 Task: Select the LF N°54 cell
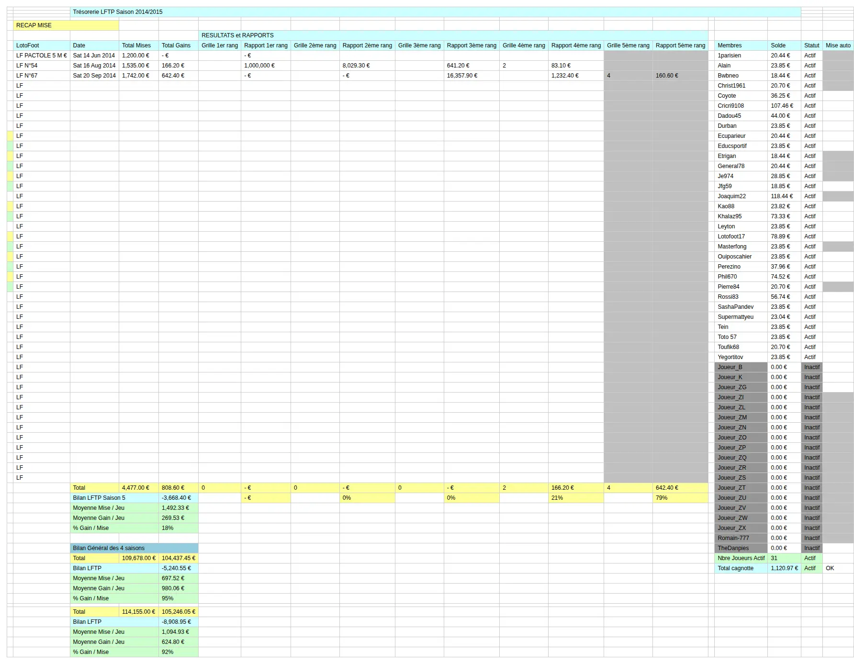[x=42, y=66]
